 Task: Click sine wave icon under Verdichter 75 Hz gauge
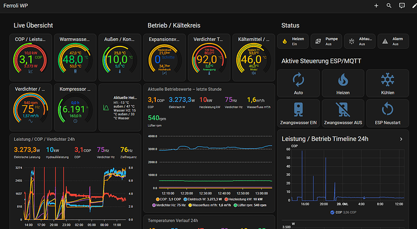click(x=31, y=121)
